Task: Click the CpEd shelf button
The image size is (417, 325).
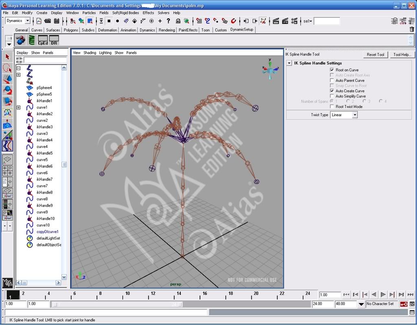Action: pyautogui.click(x=43, y=40)
